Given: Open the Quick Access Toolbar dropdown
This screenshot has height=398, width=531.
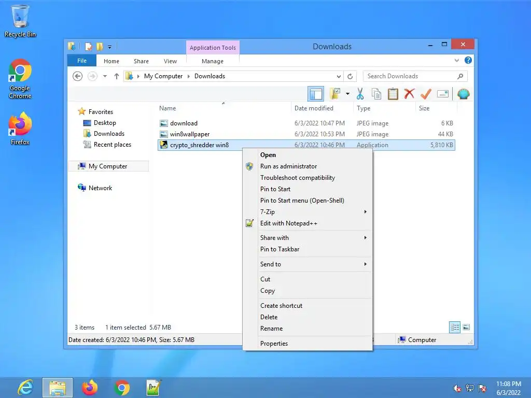Looking at the screenshot, I should tap(110, 47).
